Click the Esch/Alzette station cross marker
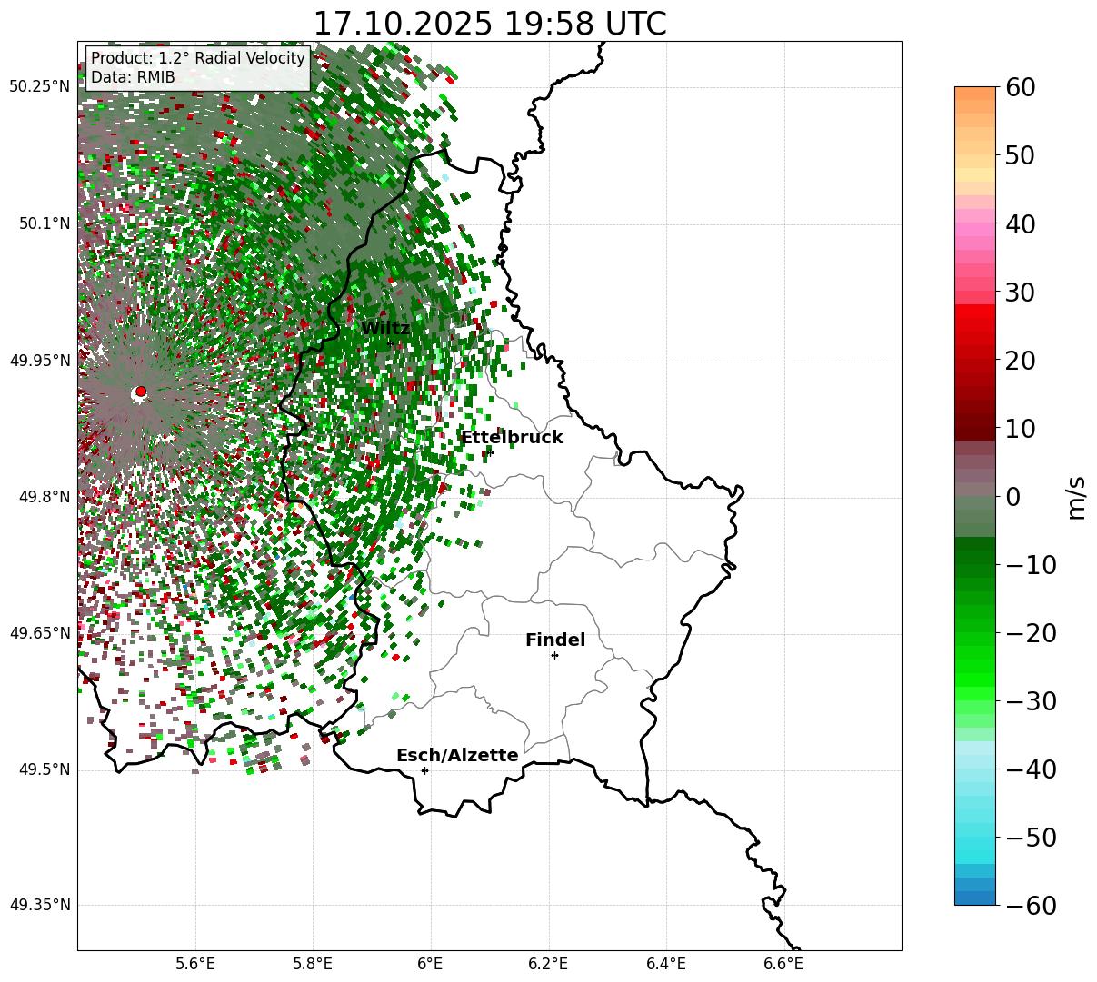 [x=424, y=770]
